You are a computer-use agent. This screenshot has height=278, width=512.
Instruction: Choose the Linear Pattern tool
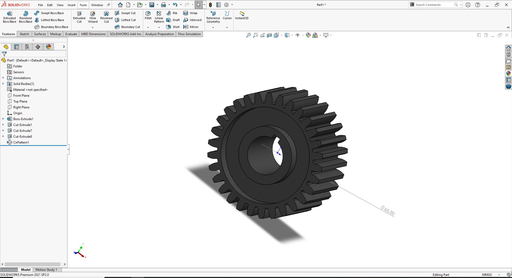click(x=159, y=17)
